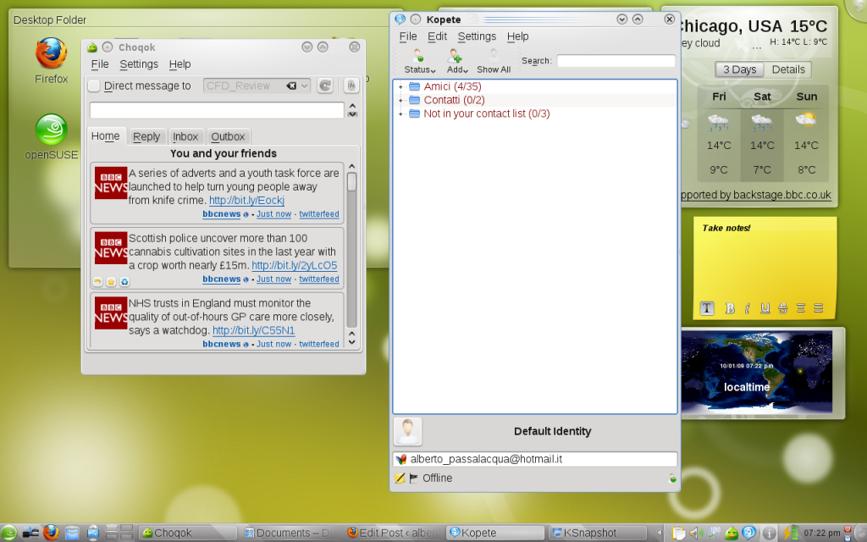Center align text in the sticky note
867x542 pixels.
(x=801, y=308)
